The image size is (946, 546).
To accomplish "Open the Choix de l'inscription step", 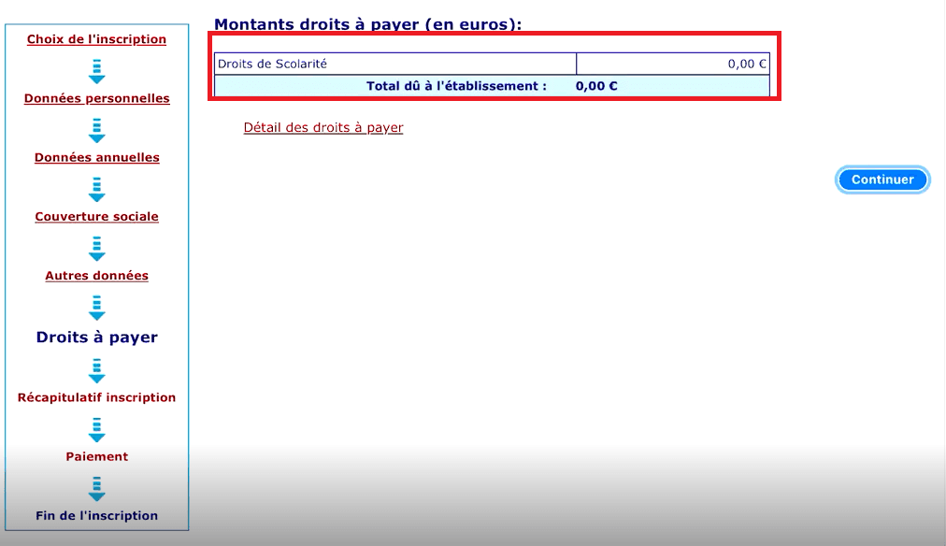I will pyautogui.click(x=96, y=38).
